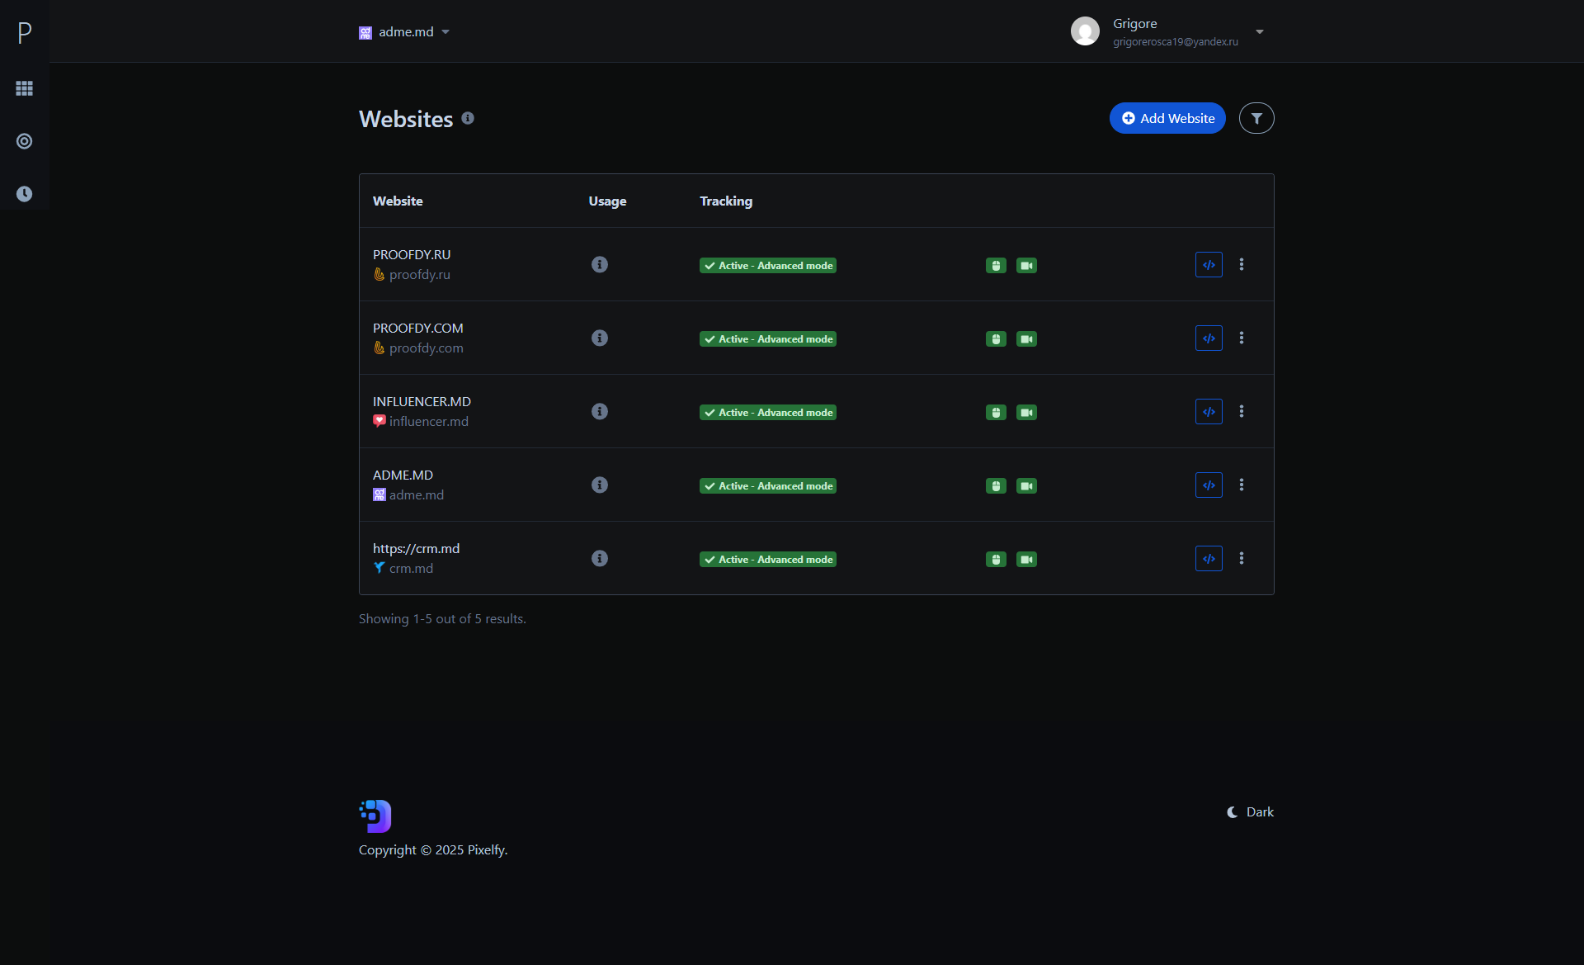Click the Active - Advanced mode badge for PROOFDY.RU
The image size is (1584, 965).
pos(768,265)
